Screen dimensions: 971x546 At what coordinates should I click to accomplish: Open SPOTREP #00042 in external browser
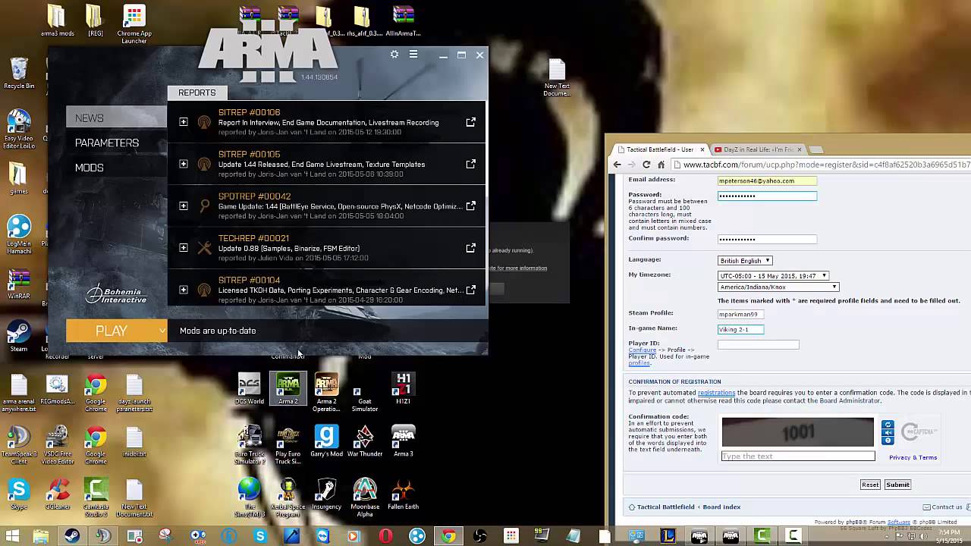pos(470,206)
